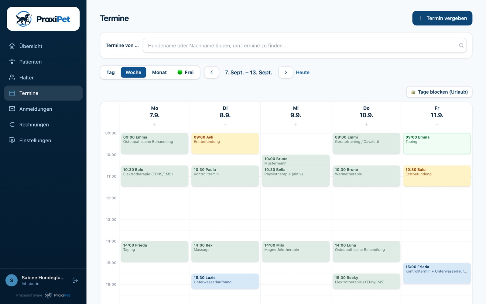Click the plus icon under Do 10.9.

click(x=366, y=124)
